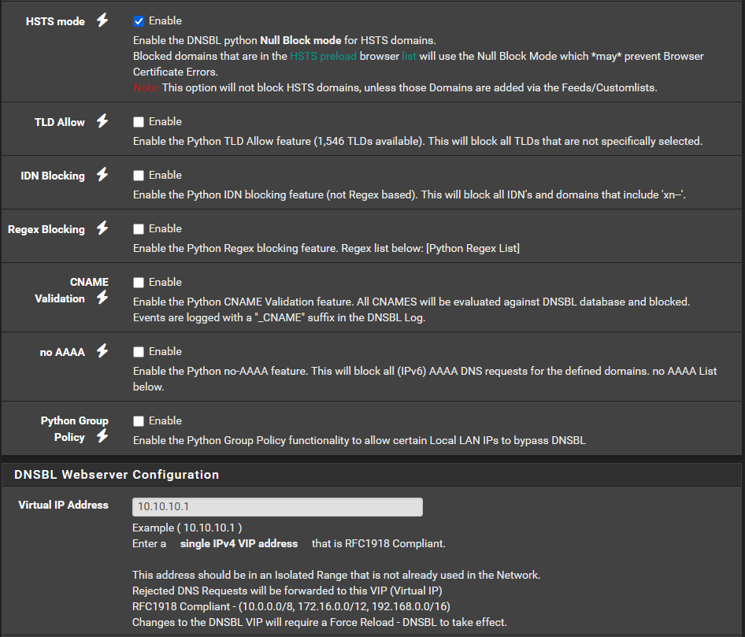Click the lightning bolt icon beside IDN Blocking
The height and width of the screenshot is (637, 745).
click(x=102, y=175)
